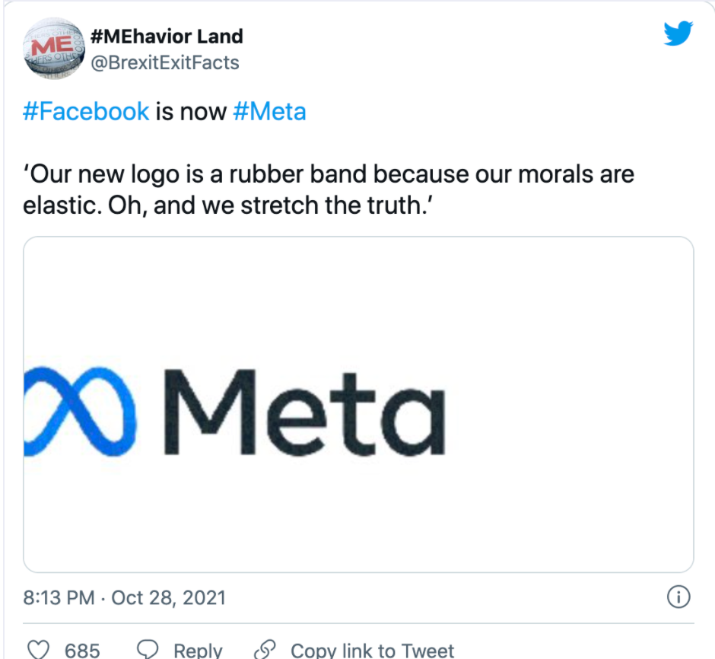Click the chain link icon for copying
This screenshot has width=715, height=659.
[265, 650]
